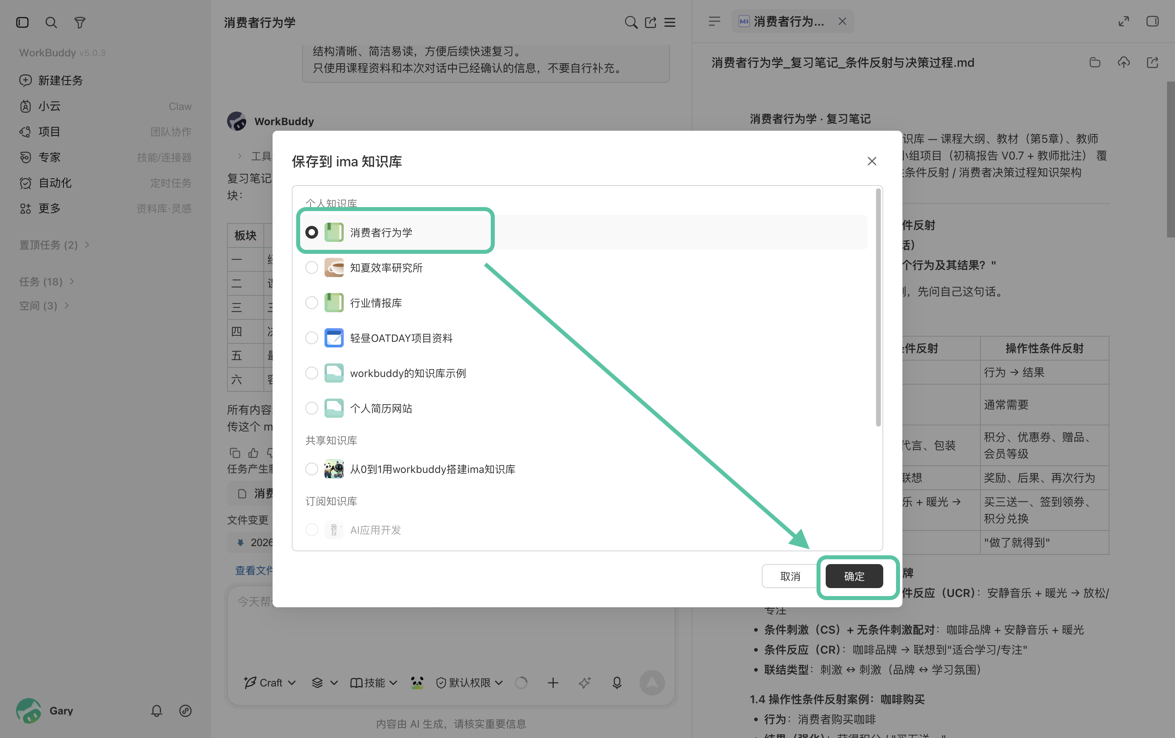The height and width of the screenshot is (738, 1175).
Task: Expand the 工具 chevron in reply
Action: [239, 156]
